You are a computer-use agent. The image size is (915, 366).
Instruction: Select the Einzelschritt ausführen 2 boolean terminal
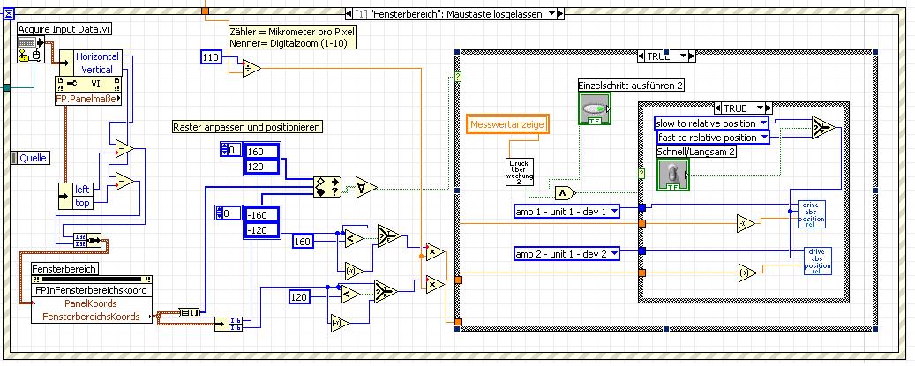[x=594, y=108]
